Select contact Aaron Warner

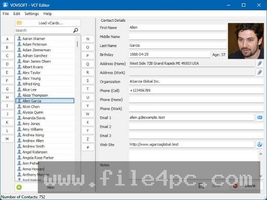click(45, 39)
